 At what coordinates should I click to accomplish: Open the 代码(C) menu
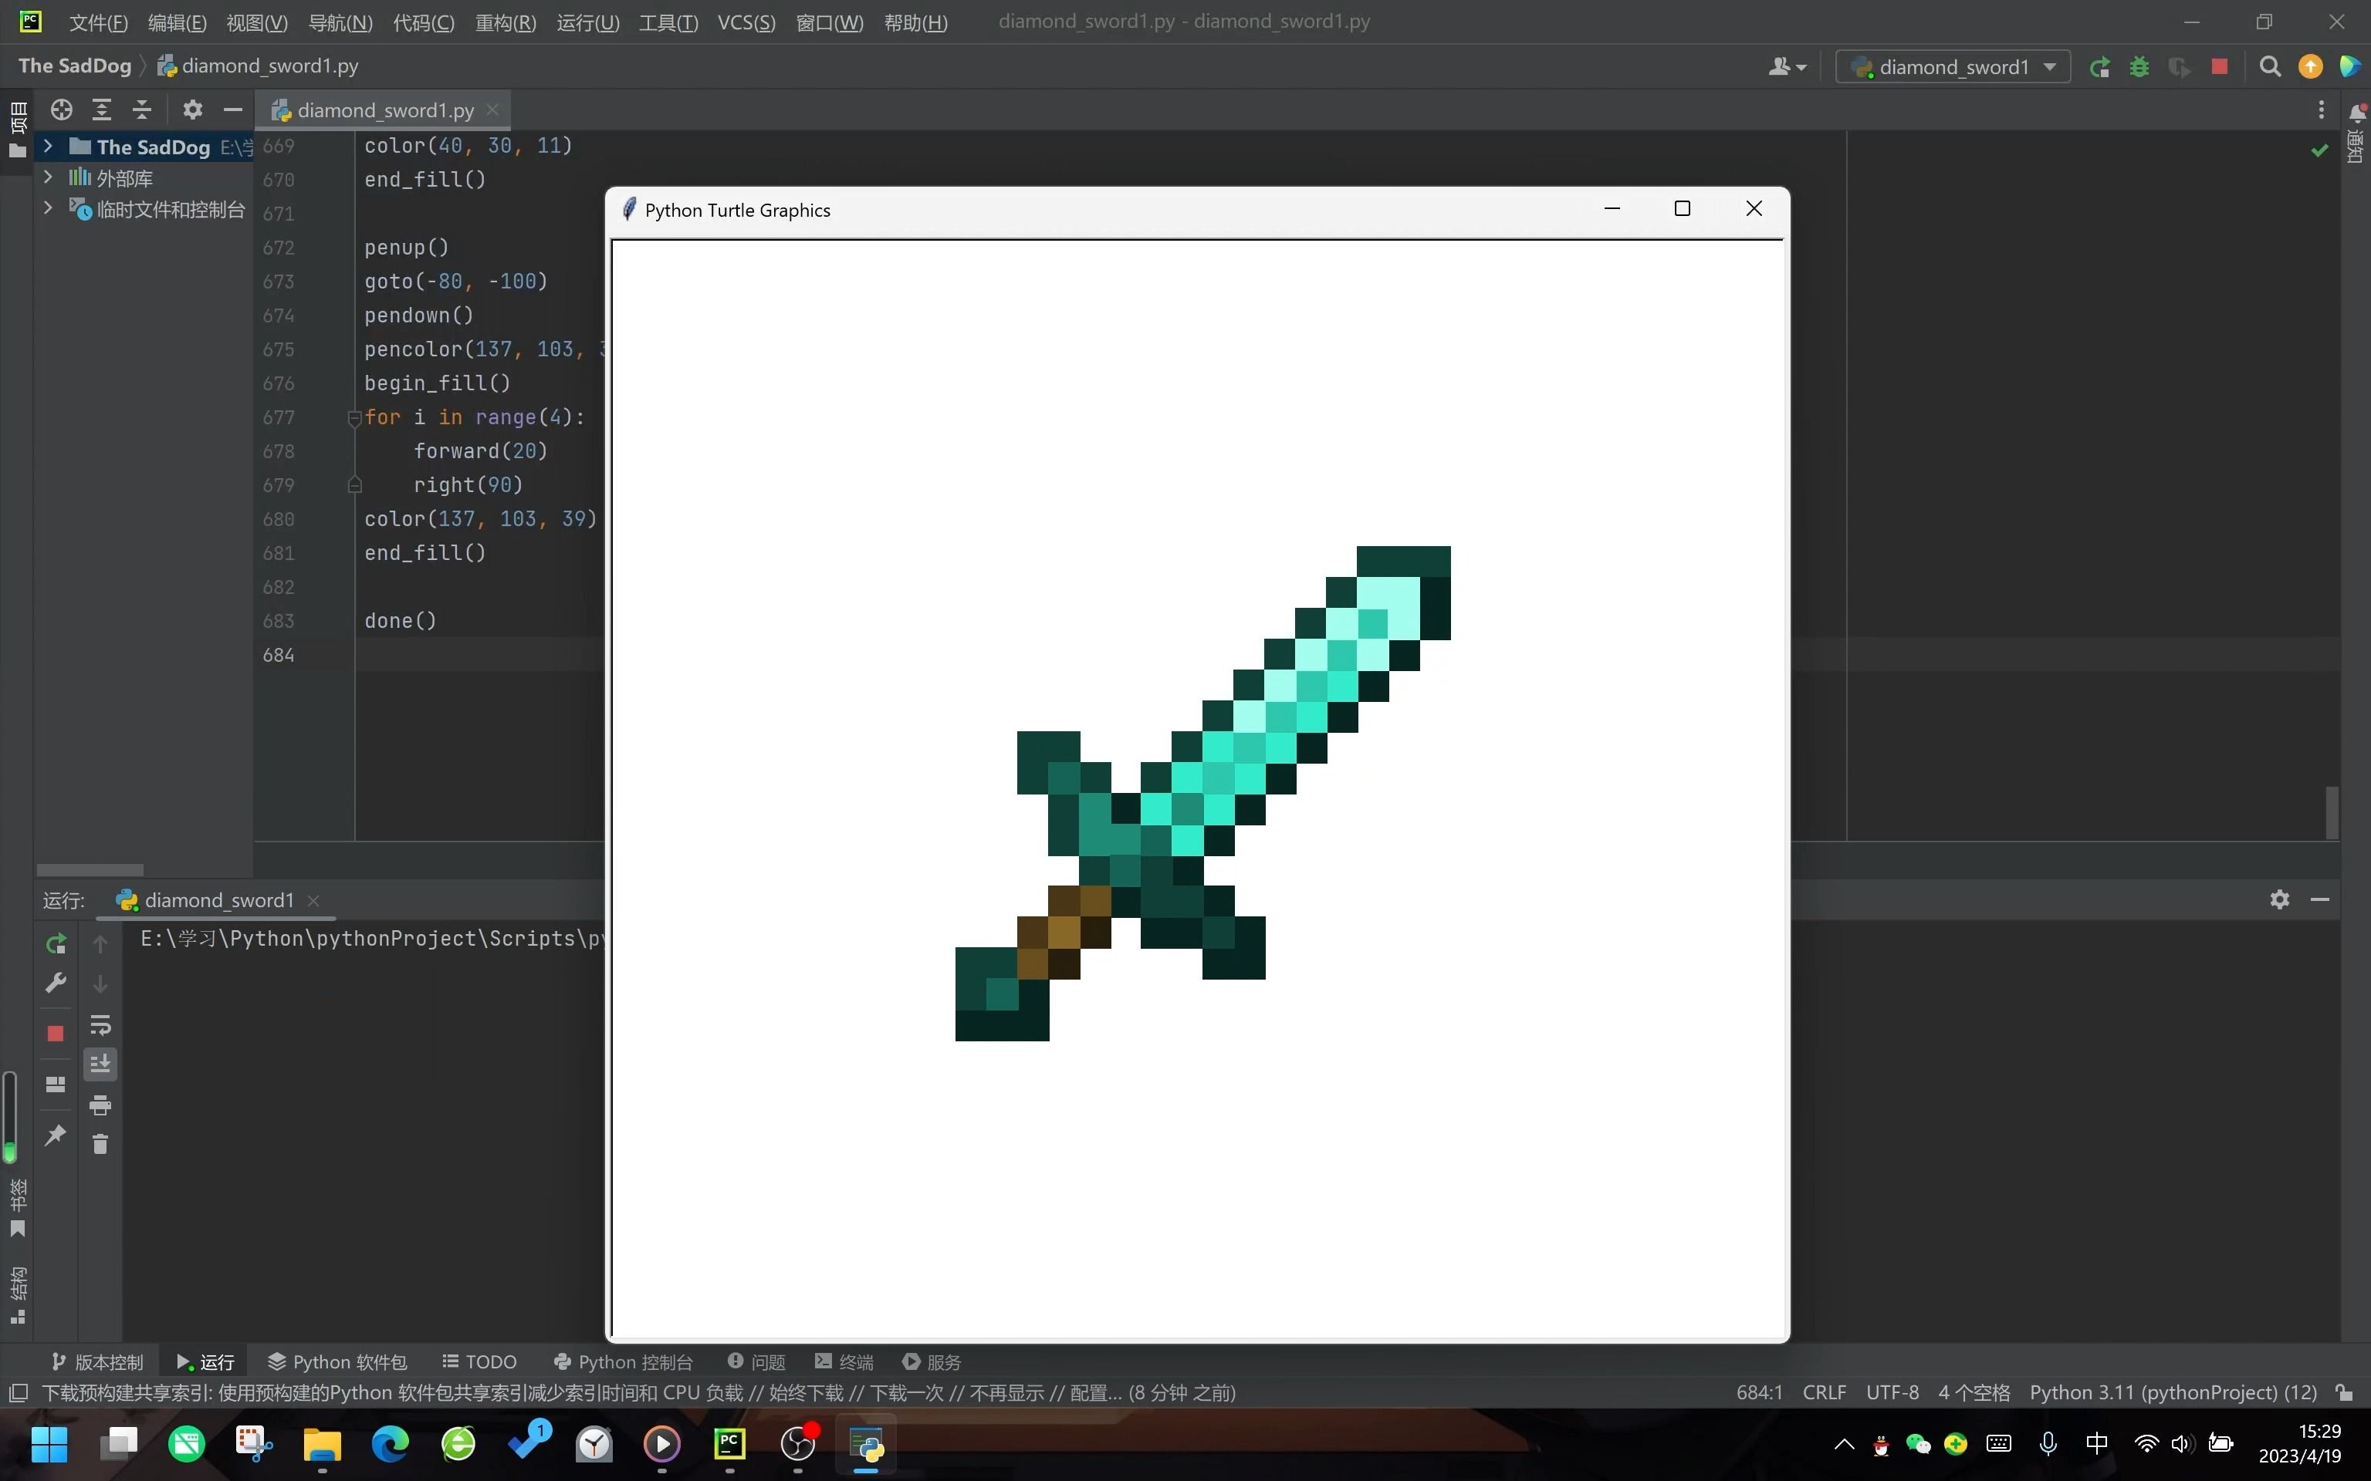(423, 22)
